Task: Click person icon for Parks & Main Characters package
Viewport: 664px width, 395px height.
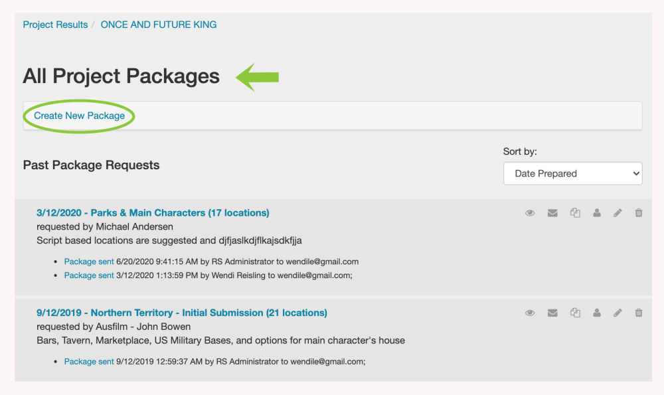Action: [x=597, y=213]
